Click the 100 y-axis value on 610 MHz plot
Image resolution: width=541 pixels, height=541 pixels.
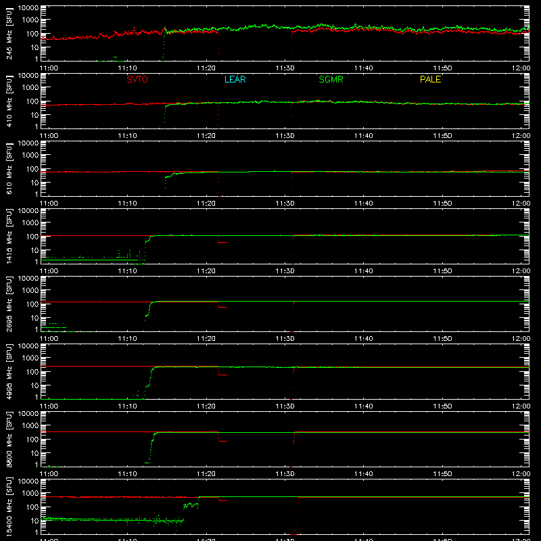[32, 169]
